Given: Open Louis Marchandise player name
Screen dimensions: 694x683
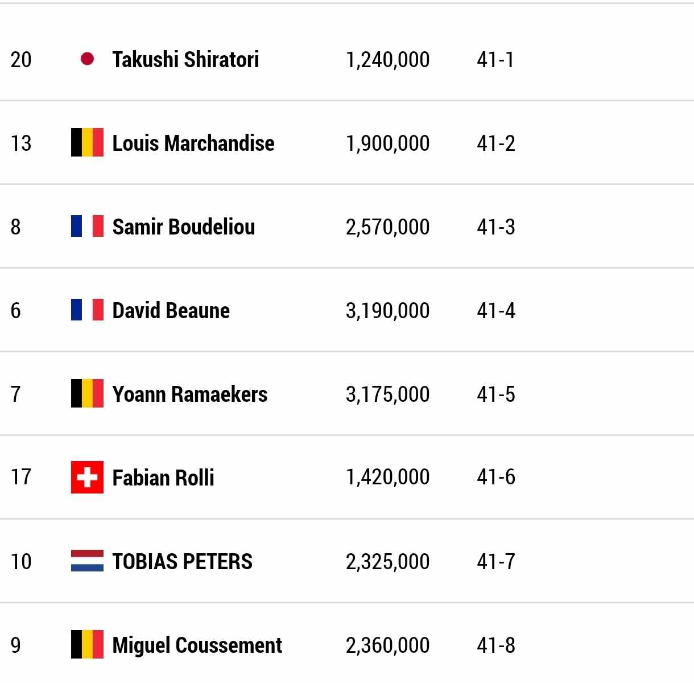Looking at the screenshot, I should point(193,143).
